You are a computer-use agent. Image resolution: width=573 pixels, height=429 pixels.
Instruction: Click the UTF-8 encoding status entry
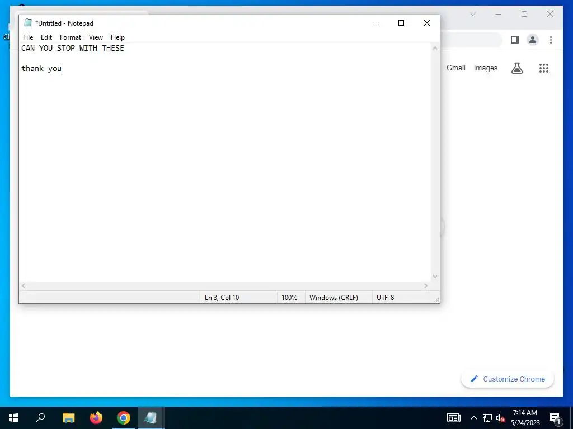[x=385, y=298]
